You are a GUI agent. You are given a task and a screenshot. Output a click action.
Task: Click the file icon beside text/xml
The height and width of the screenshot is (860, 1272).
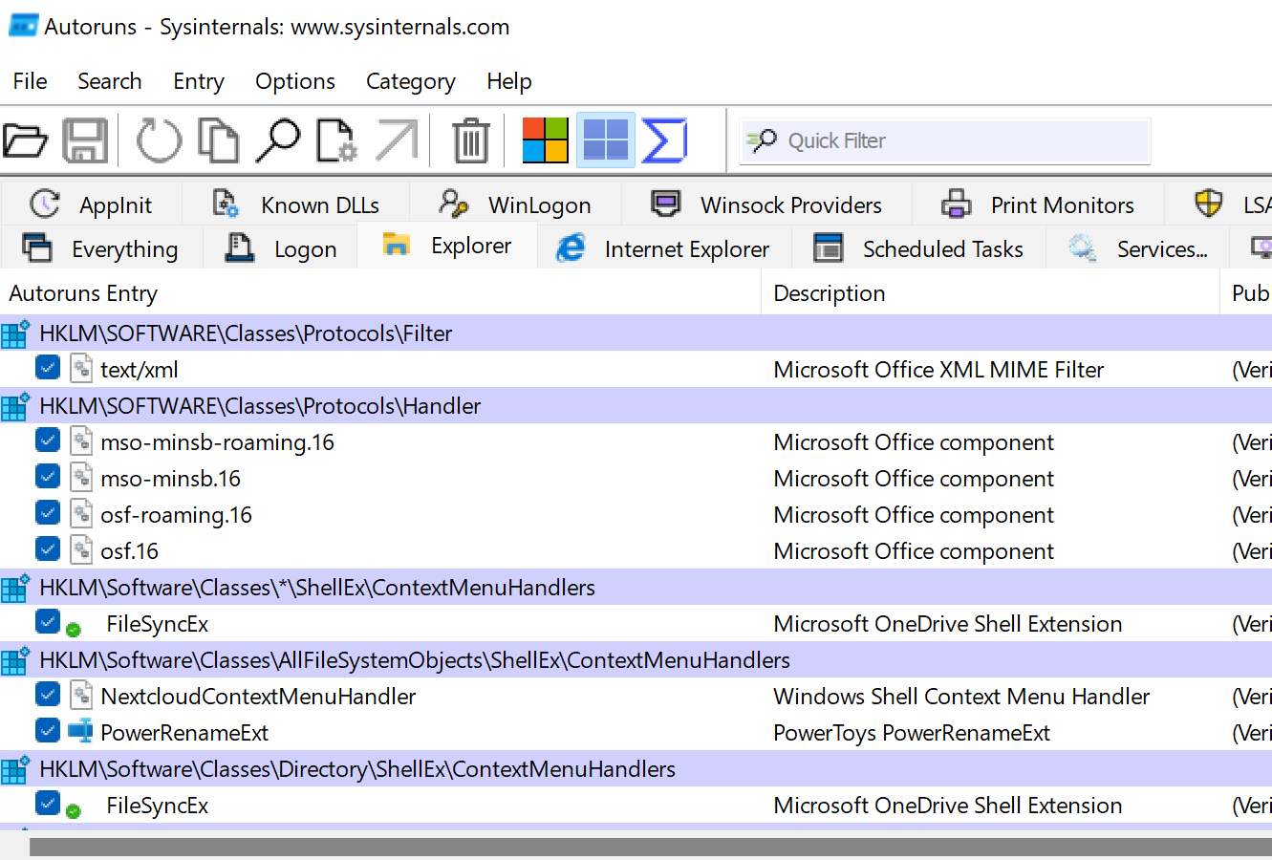(x=81, y=369)
